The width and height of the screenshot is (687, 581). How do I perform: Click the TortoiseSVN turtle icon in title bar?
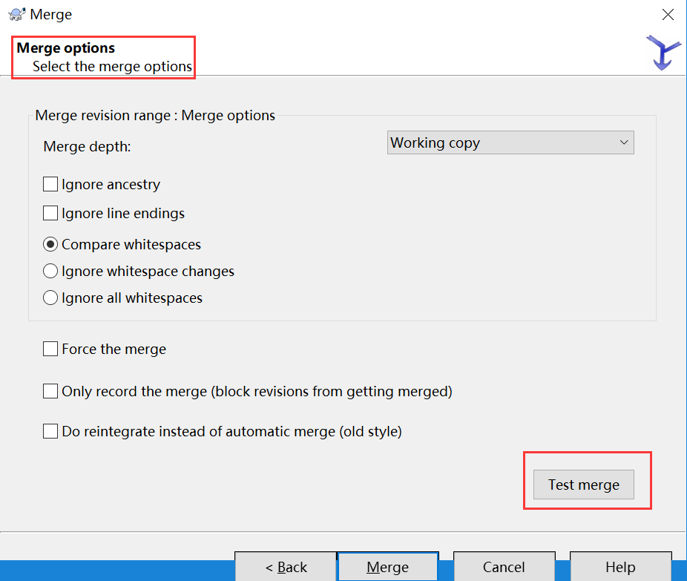pyautogui.click(x=16, y=14)
